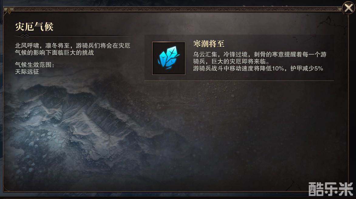Viewport: 356px width, 199px height.
Task: Click the diamond ornament under the heading
Action: (x=25, y=36)
